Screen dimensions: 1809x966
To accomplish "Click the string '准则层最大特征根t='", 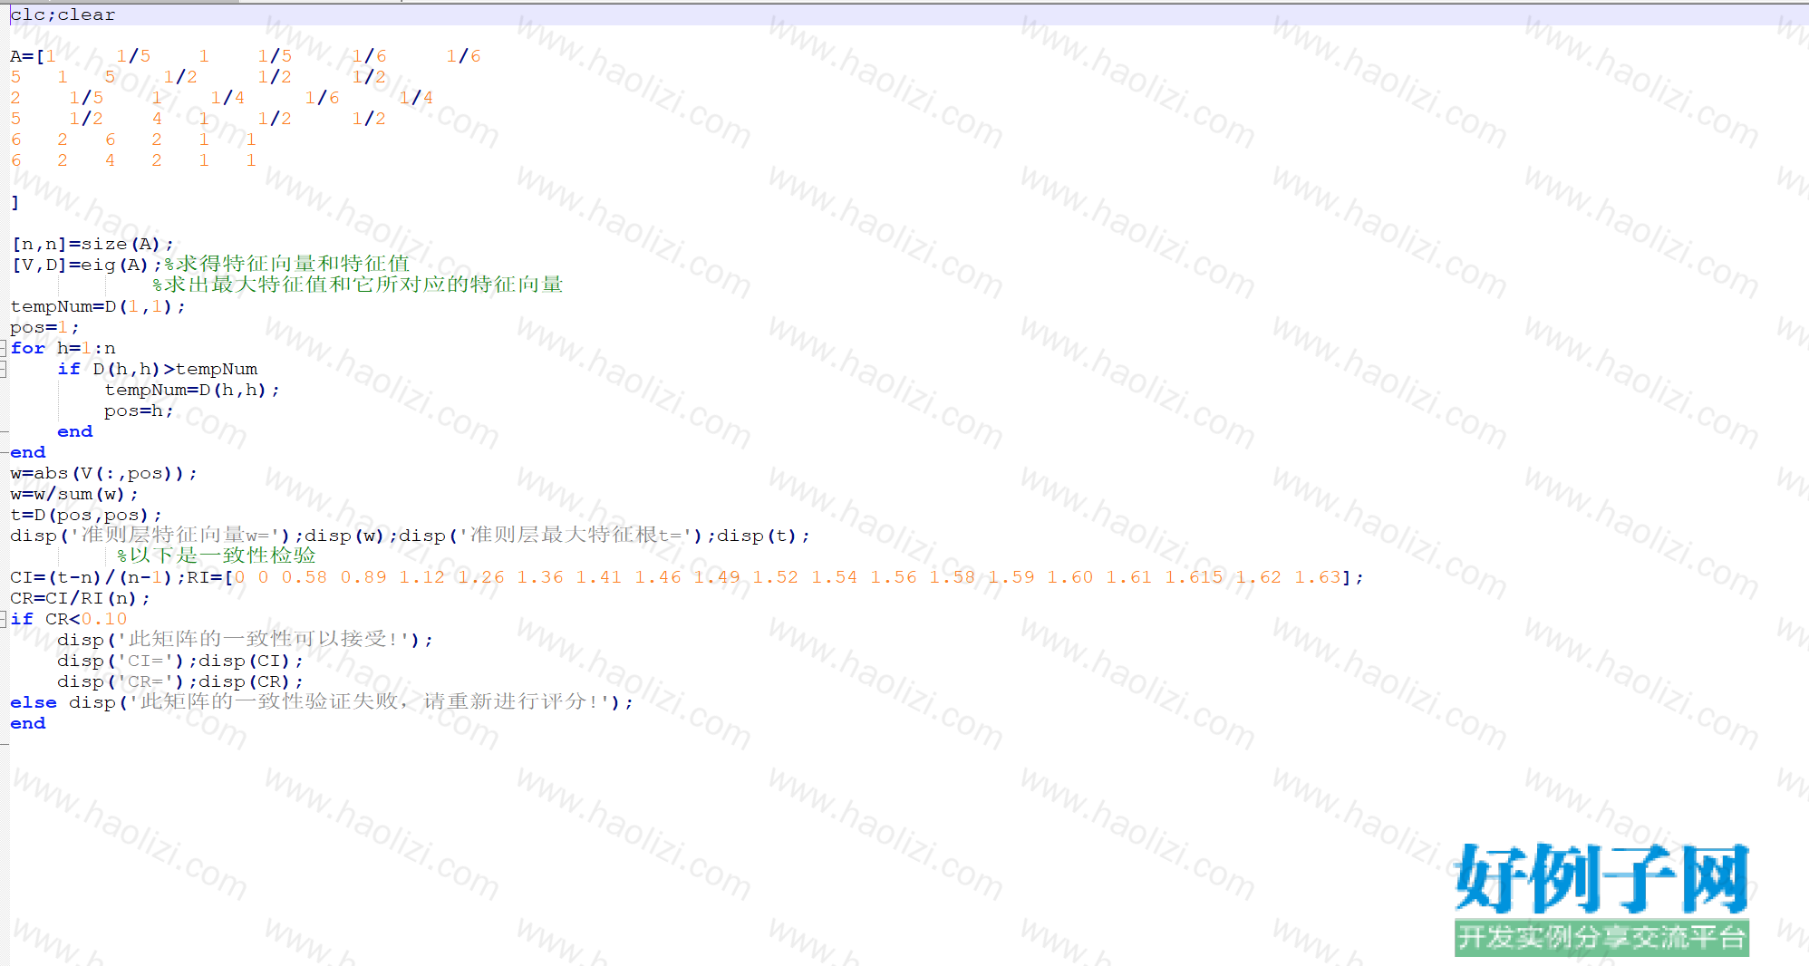I will tap(580, 535).
